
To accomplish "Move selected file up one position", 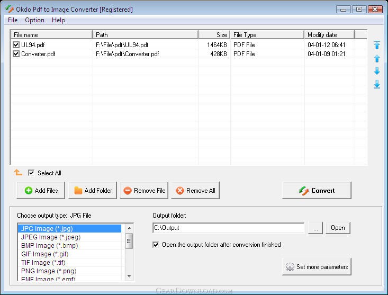I will pyautogui.click(x=376, y=58).
